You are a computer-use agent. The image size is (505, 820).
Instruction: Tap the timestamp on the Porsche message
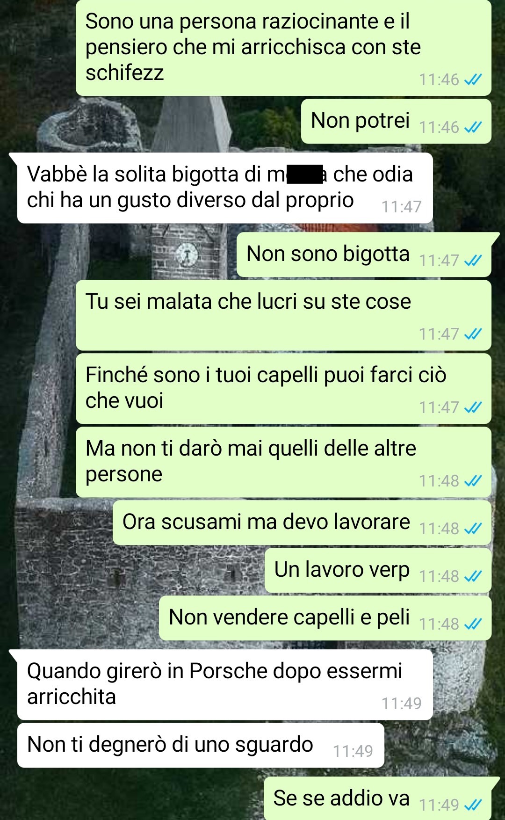coord(401,704)
